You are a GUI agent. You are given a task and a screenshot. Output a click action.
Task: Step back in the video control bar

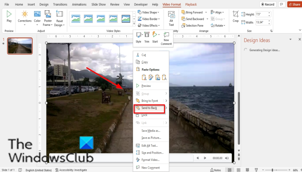click(x=198, y=158)
